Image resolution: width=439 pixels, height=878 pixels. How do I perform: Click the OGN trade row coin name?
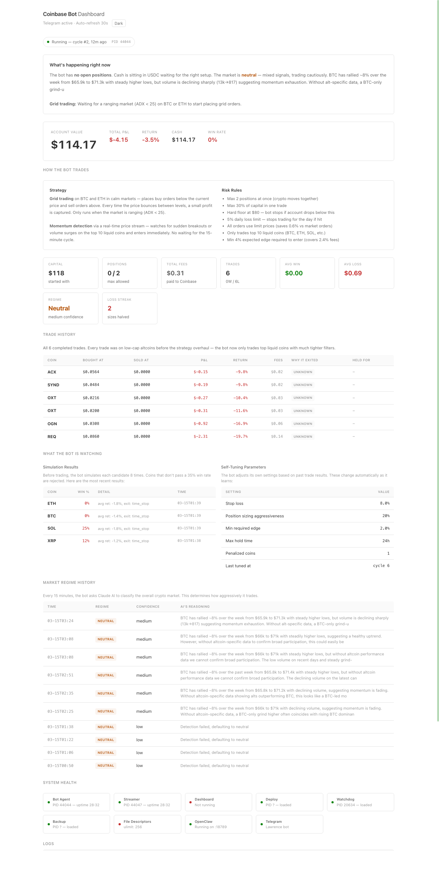pos(52,424)
